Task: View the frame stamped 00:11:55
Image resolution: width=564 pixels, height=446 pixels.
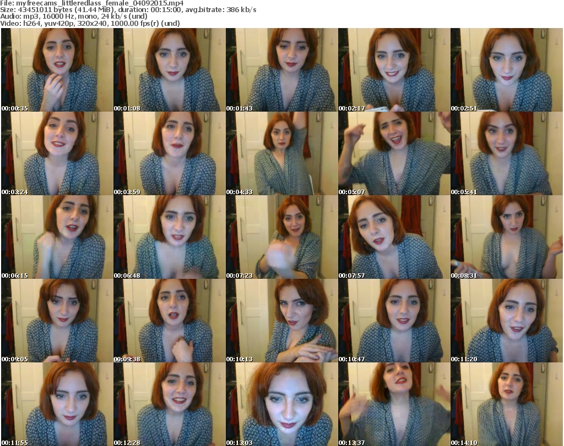Action: (x=57, y=404)
